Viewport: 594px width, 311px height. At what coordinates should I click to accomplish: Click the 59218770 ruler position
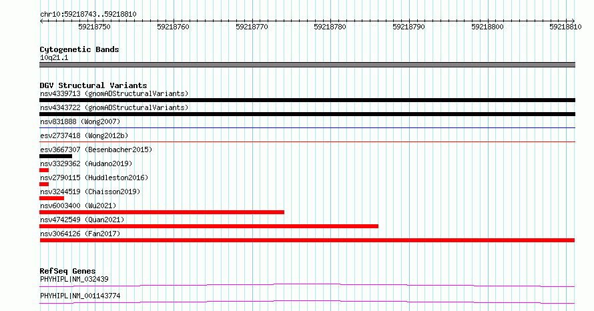[252, 27]
